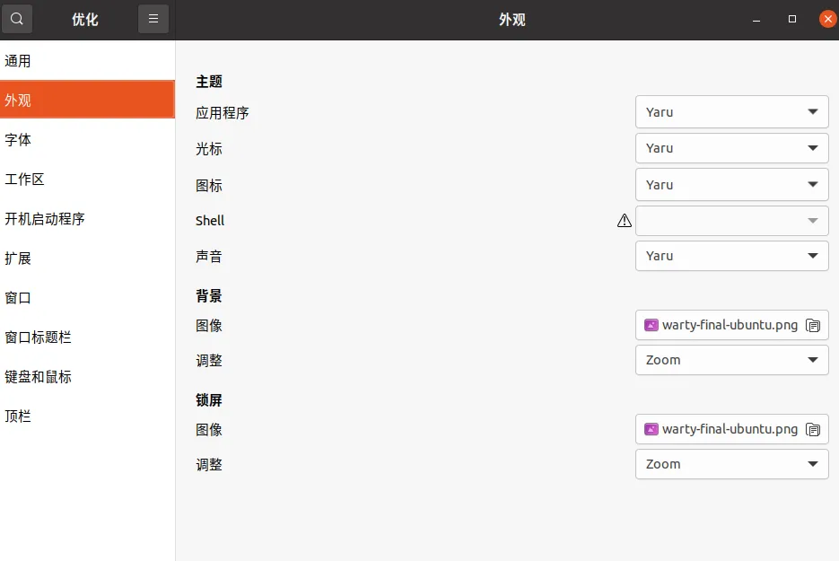Screen dimensions: 839x561
Task: Click the purple image icon on the 锁屏 image button
Action: pos(651,429)
